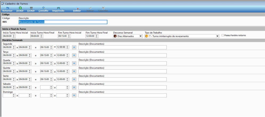Click the spinner on Fim Turno Hora Final

pyautogui.click(x=96, y=36)
